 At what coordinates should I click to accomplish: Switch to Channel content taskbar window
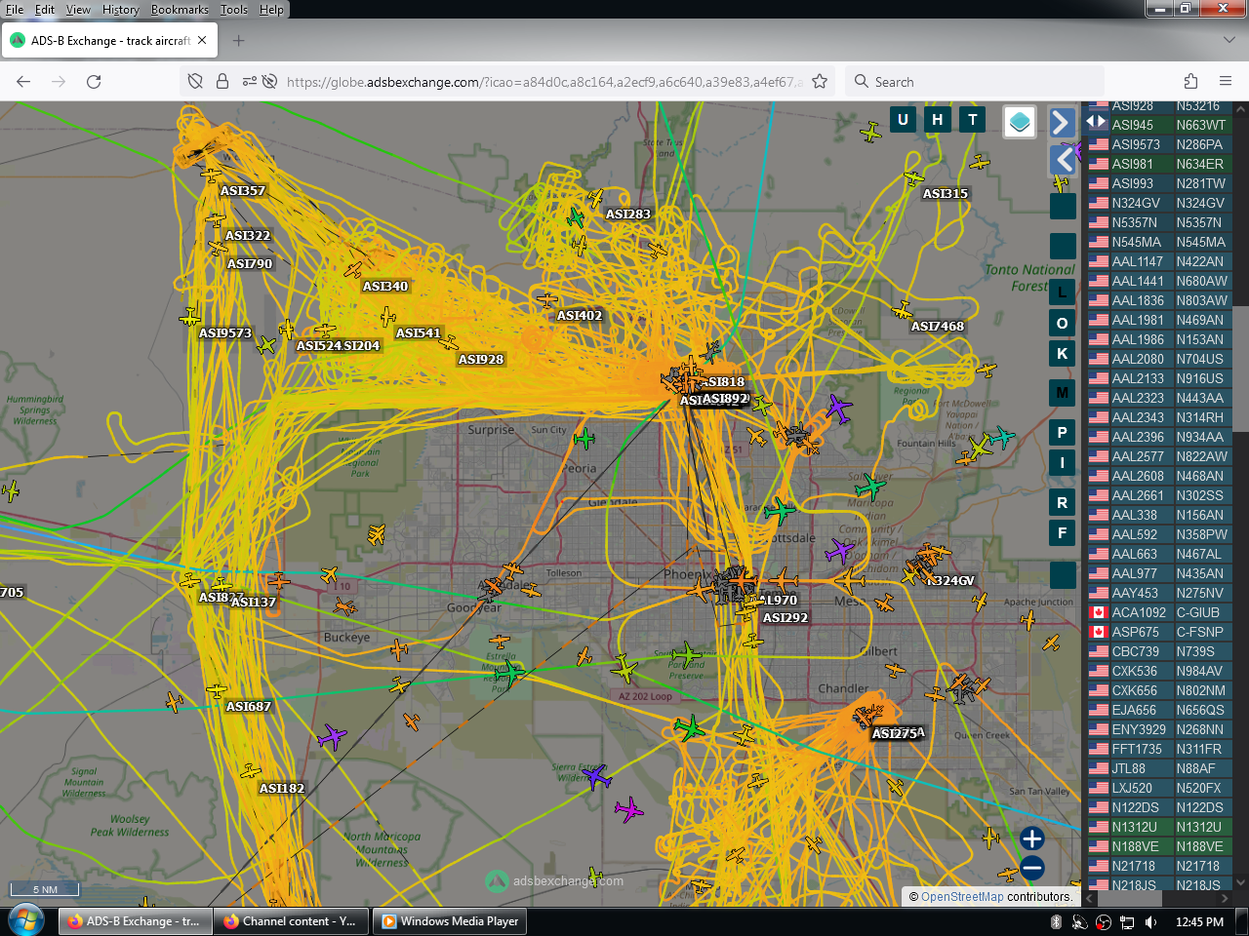coord(291,921)
